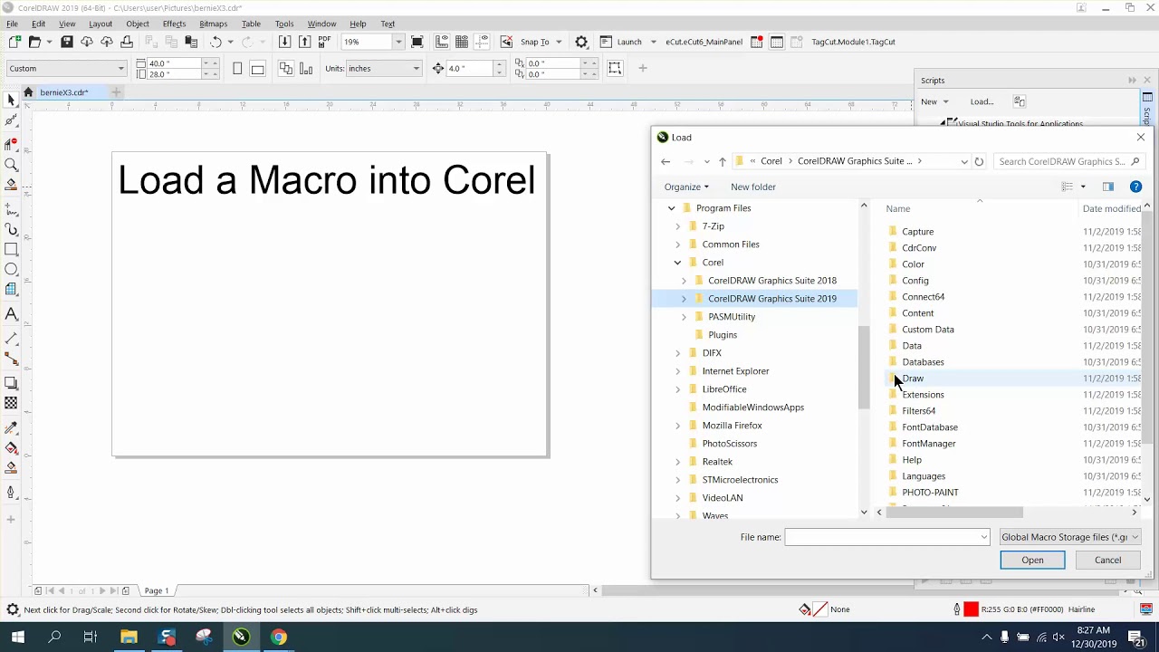Open the Tools menu
Viewport: 1159px width, 652px height.
(x=284, y=24)
